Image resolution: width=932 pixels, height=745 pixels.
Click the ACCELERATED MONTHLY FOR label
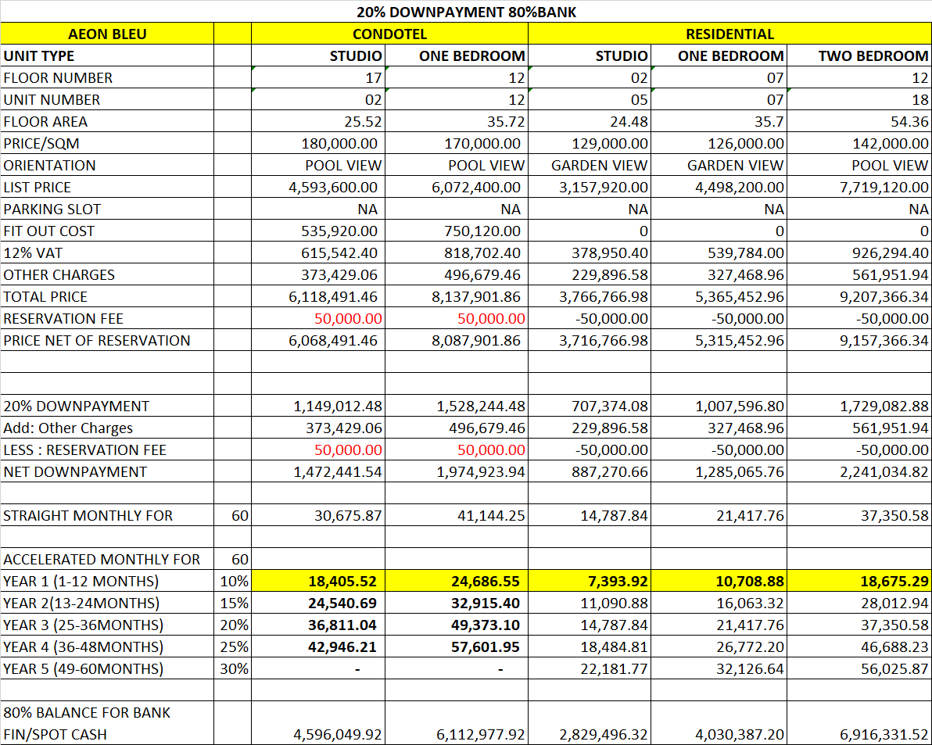click(x=102, y=560)
